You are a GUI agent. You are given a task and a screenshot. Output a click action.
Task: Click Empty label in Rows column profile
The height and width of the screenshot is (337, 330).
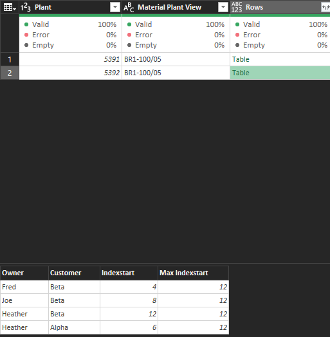coord(254,45)
